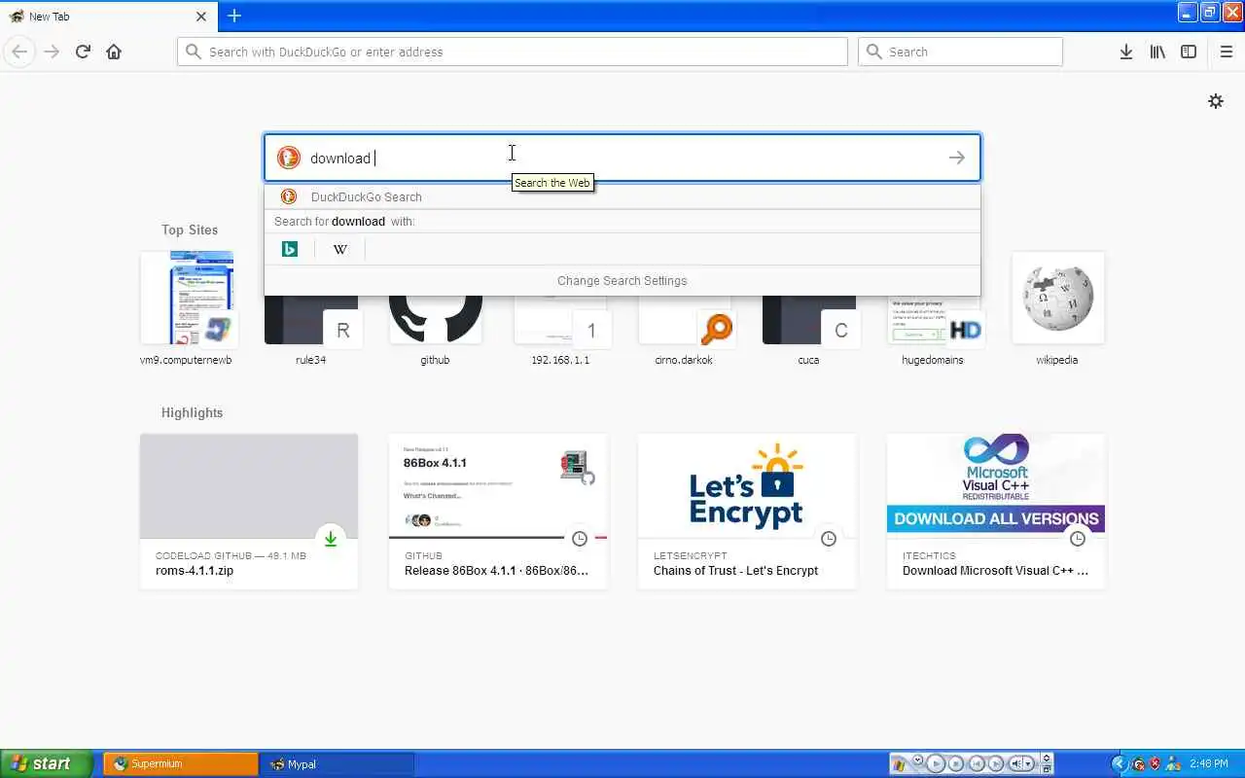Viewport: 1245px width, 778px height.
Task: Skip to next track in taskbar player
Action: coord(996,763)
